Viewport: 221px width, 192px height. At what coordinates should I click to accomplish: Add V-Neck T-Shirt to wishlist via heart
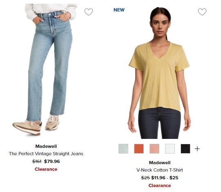(202, 12)
